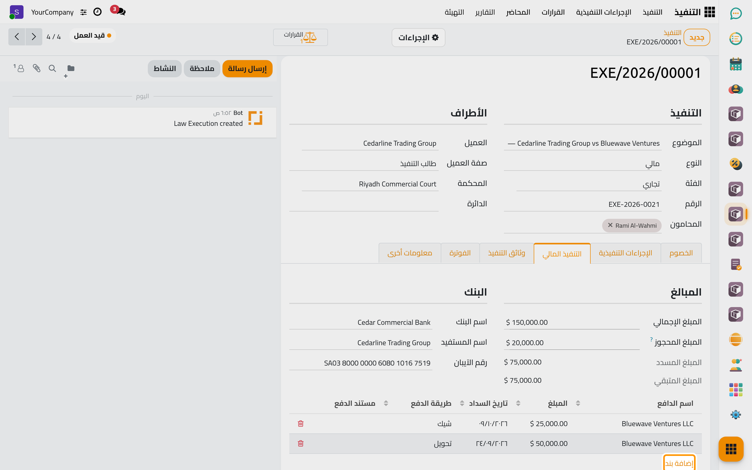Open the discount percent sidebar icon
This screenshot has height=470, width=752.
coord(736,164)
